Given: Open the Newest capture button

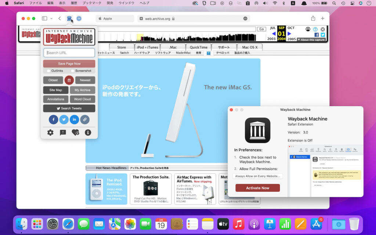Looking at the screenshot, I should pos(85,80).
